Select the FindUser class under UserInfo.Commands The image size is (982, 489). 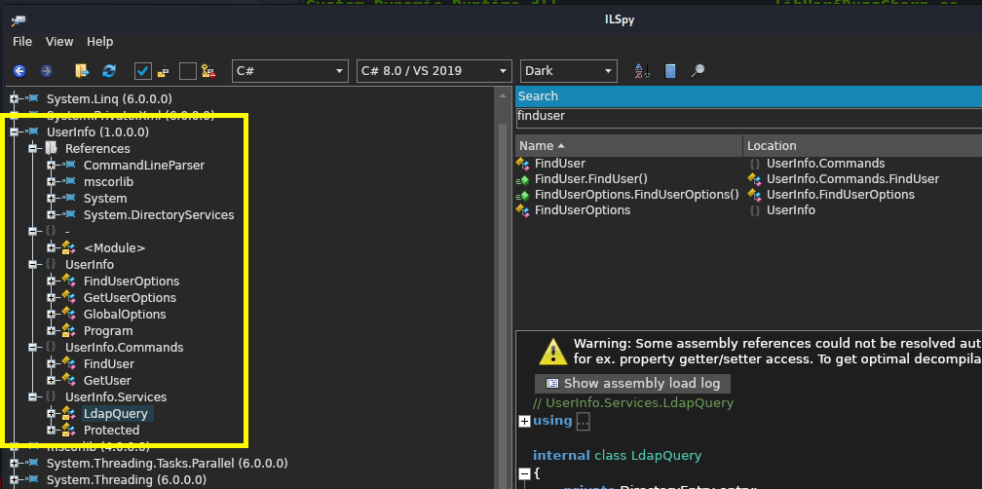click(109, 363)
